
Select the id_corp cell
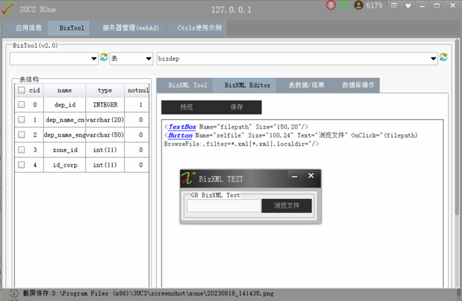pos(65,165)
